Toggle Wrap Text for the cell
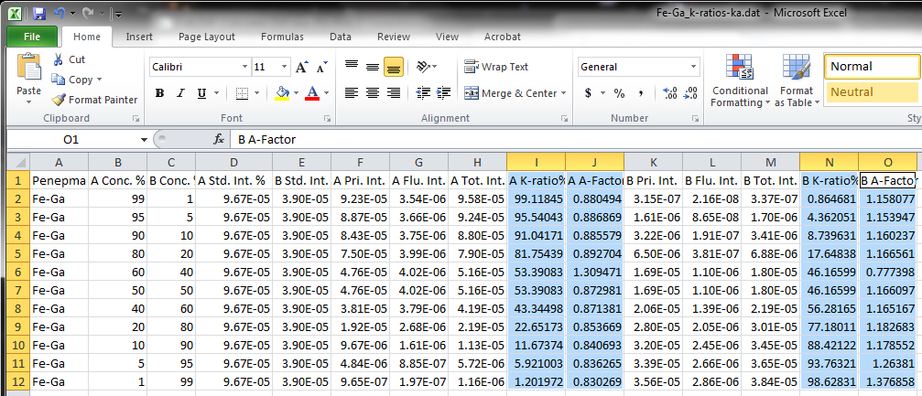Image resolution: width=922 pixels, height=396 pixels. [496, 67]
